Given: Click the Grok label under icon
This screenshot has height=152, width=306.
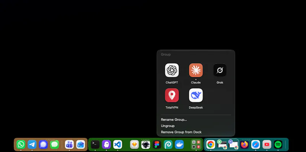Looking at the screenshot, I should 220,82.
